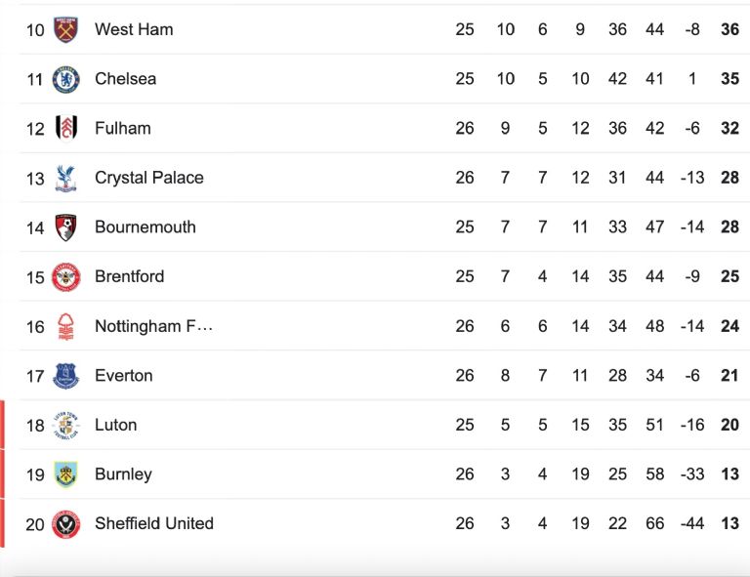Screen dimensions: 750x577
Task: Open the Chelsea team name
Action: click(x=125, y=79)
